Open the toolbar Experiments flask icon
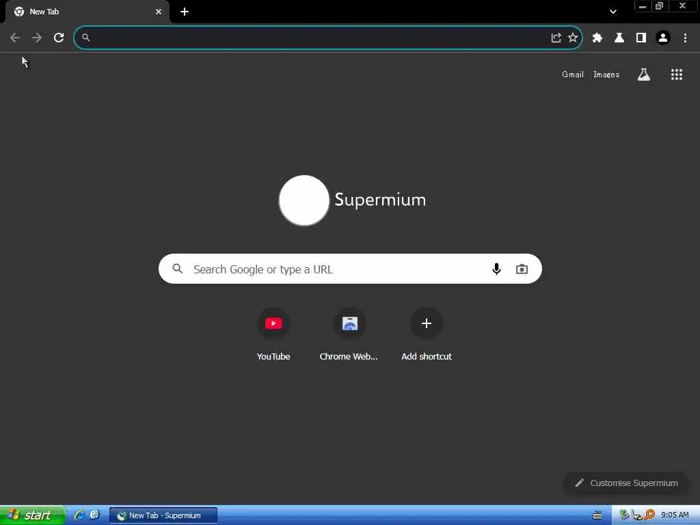Image resolution: width=700 pixels, height=525 pixels. tap(619, 38)
